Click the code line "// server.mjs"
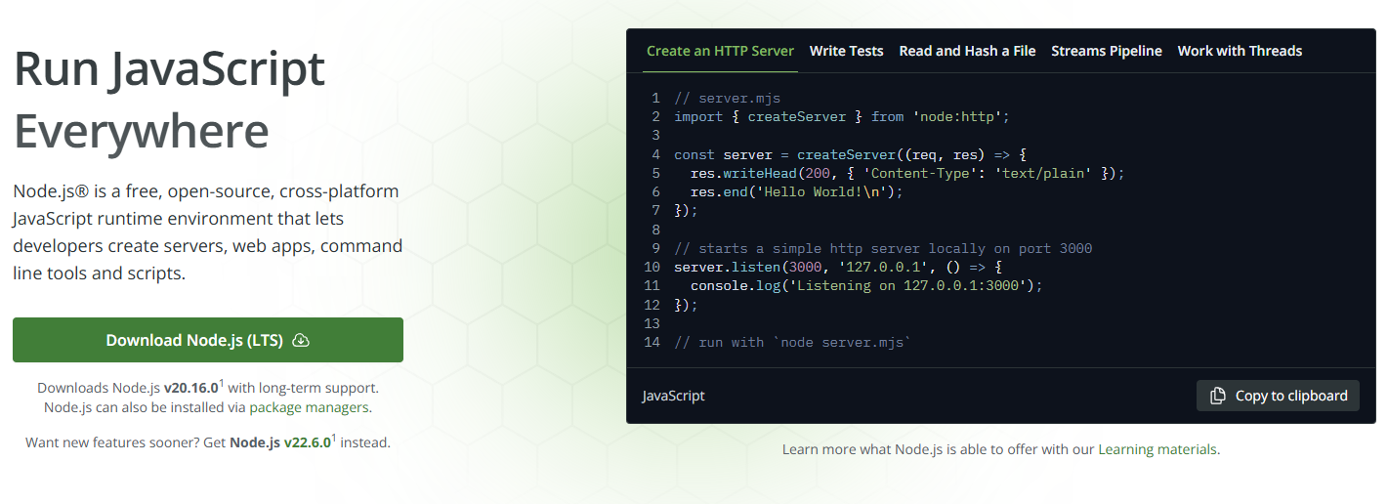1388x504 pixels. coord(727,98)
